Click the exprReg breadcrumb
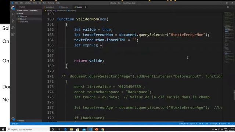This screenshot has height=132, width=235. (x=73, y=11)
